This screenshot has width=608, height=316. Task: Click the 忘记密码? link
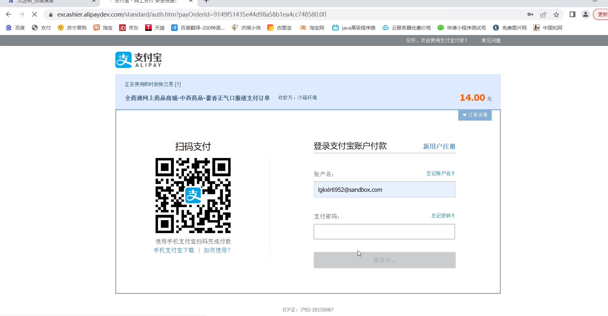(x=443, y=216)
